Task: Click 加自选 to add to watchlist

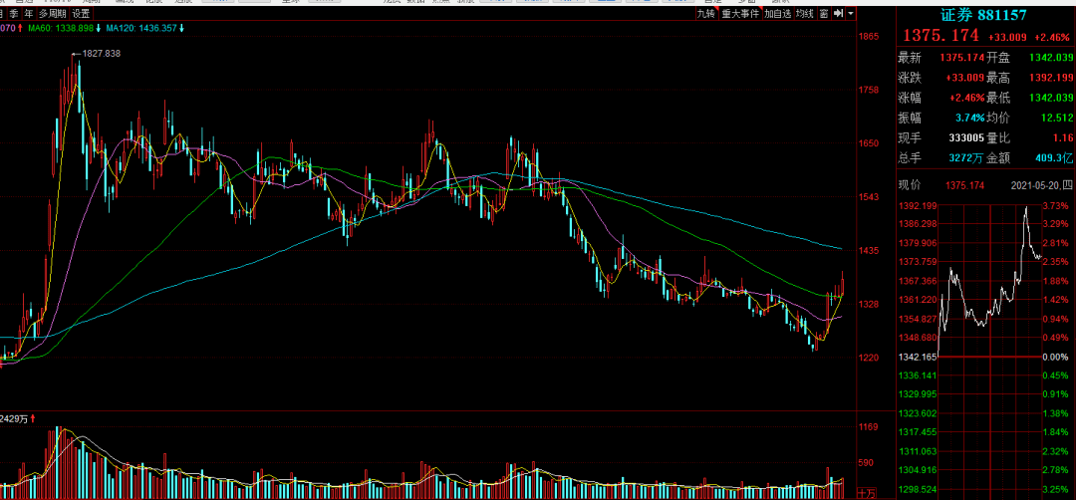Action: click(778, 14)
